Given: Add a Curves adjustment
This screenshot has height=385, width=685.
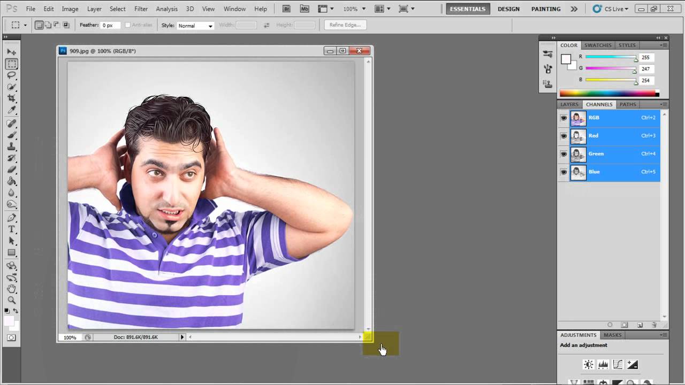Looking at the screenshot, I should click(x=618, y=365).
